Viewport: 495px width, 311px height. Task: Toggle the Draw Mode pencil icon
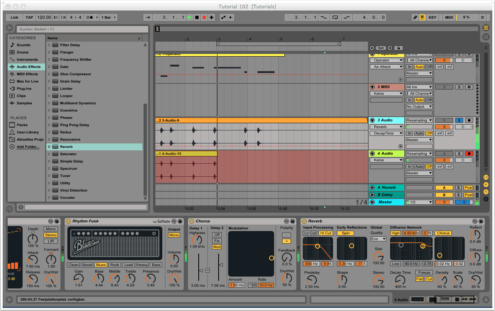415,17
